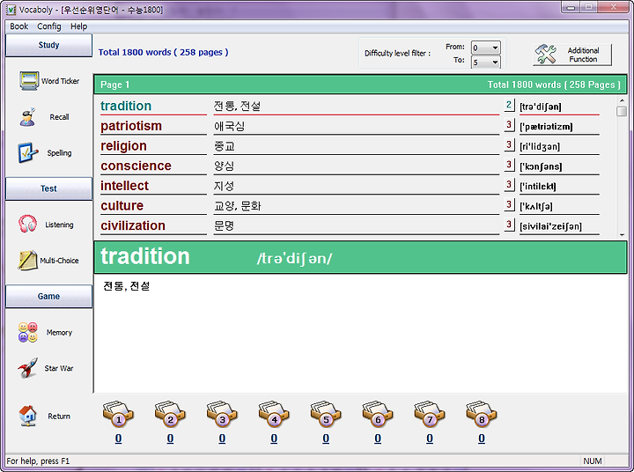Open the Config menu
Viewport: 634px width, 472px height.
(x=49, y=26)
